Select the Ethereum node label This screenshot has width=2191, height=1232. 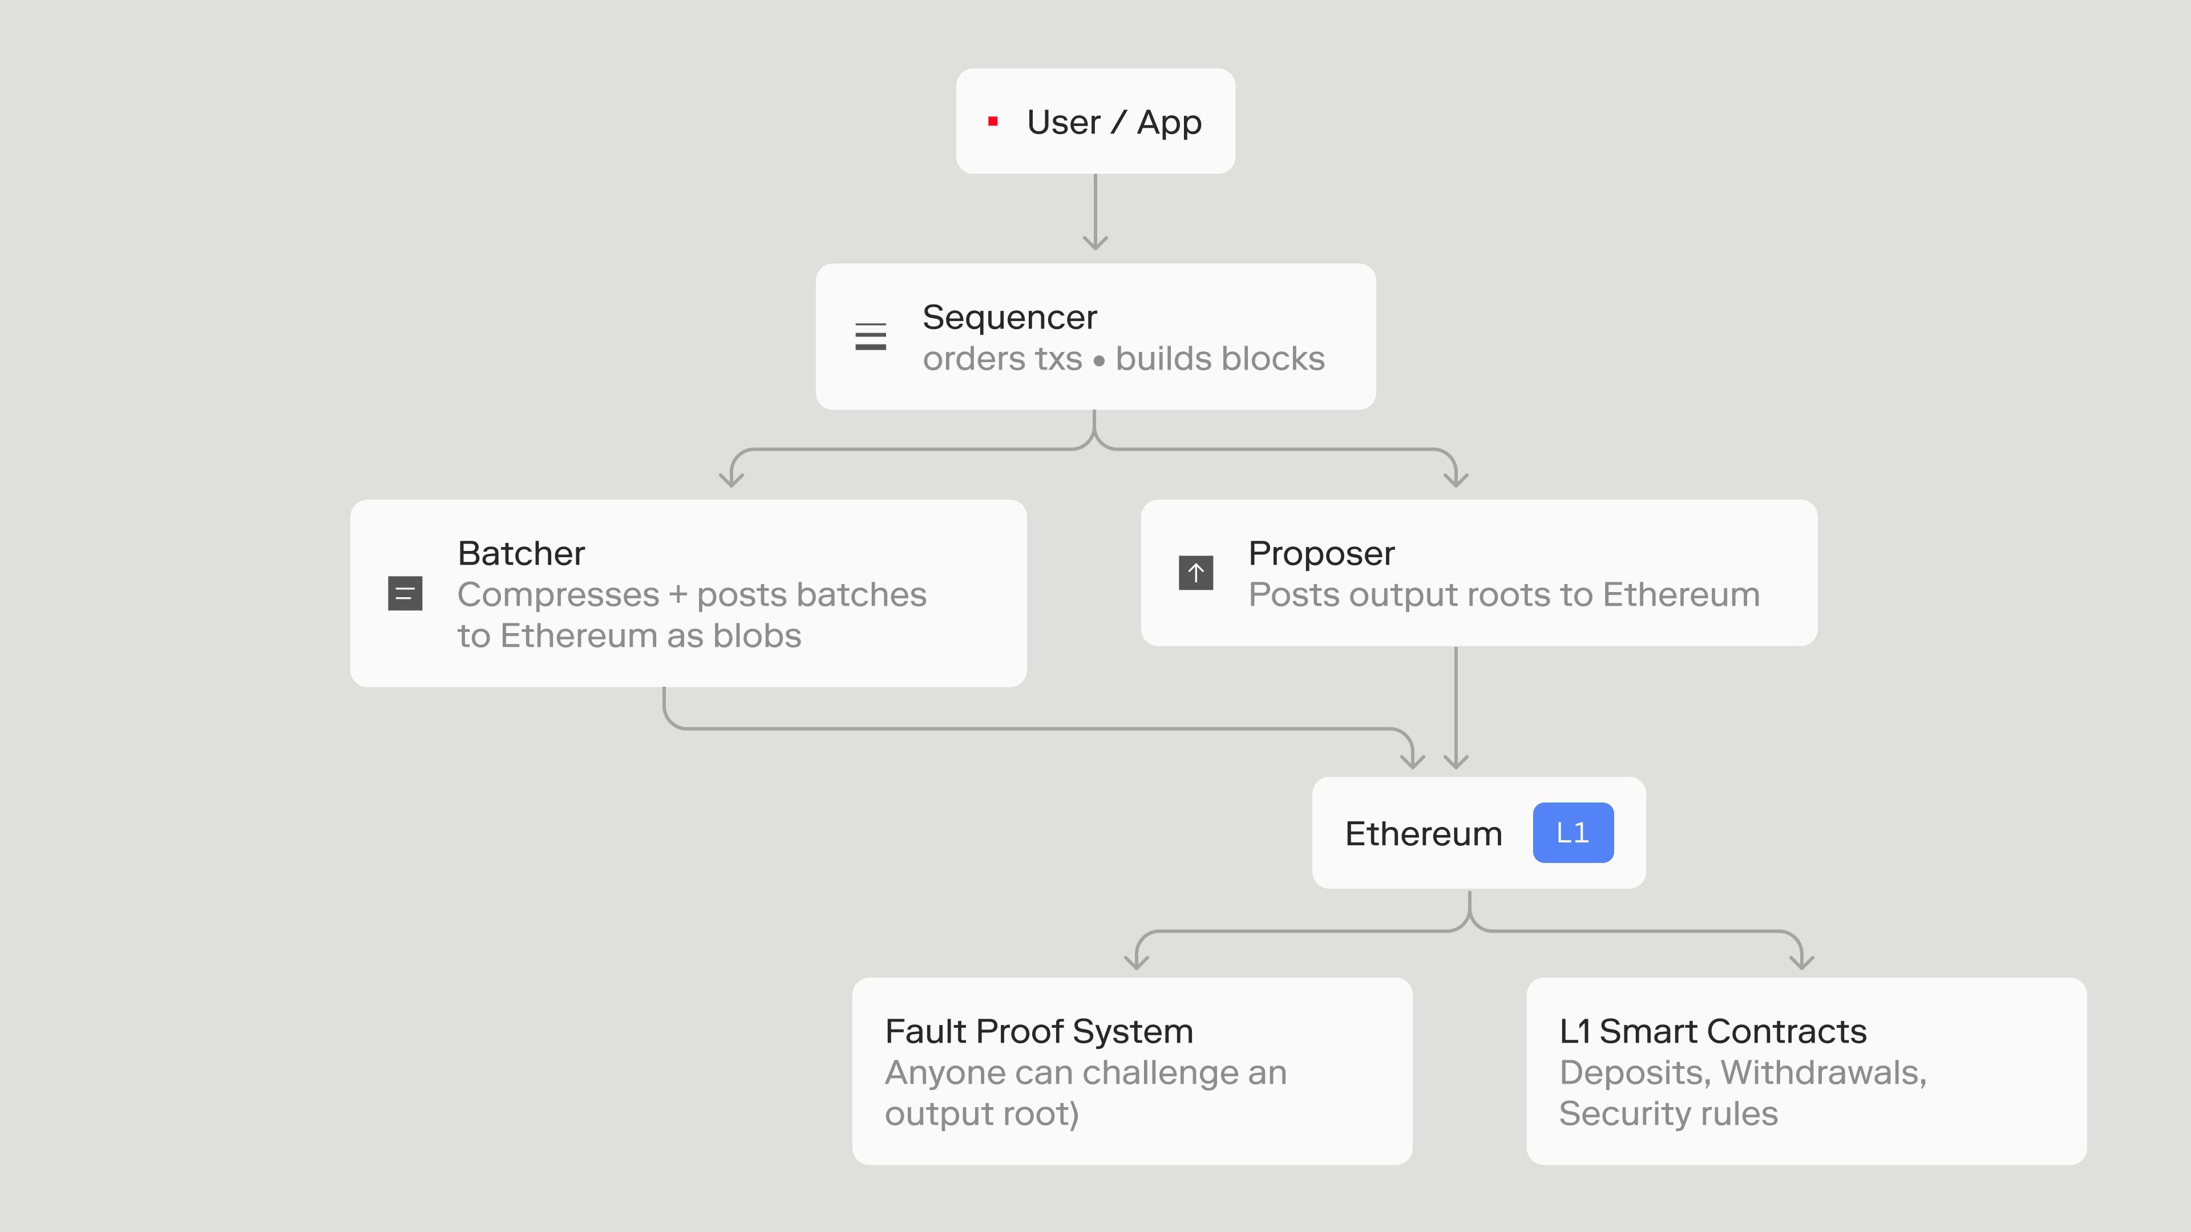(1424, 833)
